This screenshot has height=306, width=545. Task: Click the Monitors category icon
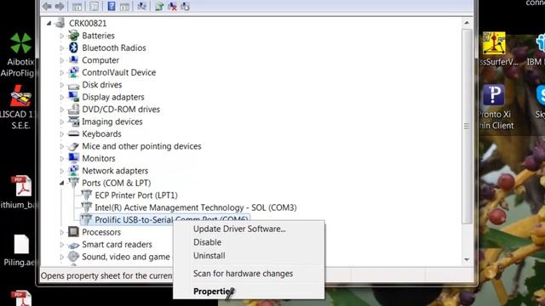(x=73, y=158)
